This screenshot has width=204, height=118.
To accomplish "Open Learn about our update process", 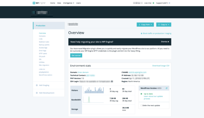I will click(153, 98).
